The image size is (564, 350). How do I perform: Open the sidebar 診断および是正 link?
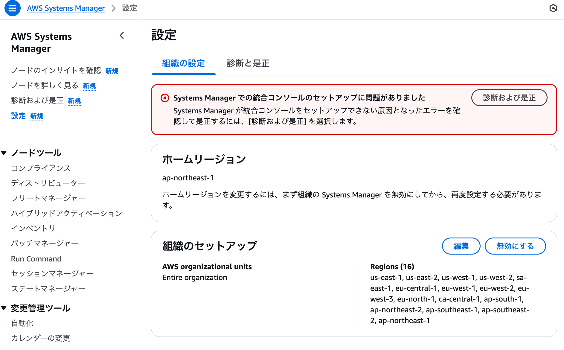pos(37,100)
